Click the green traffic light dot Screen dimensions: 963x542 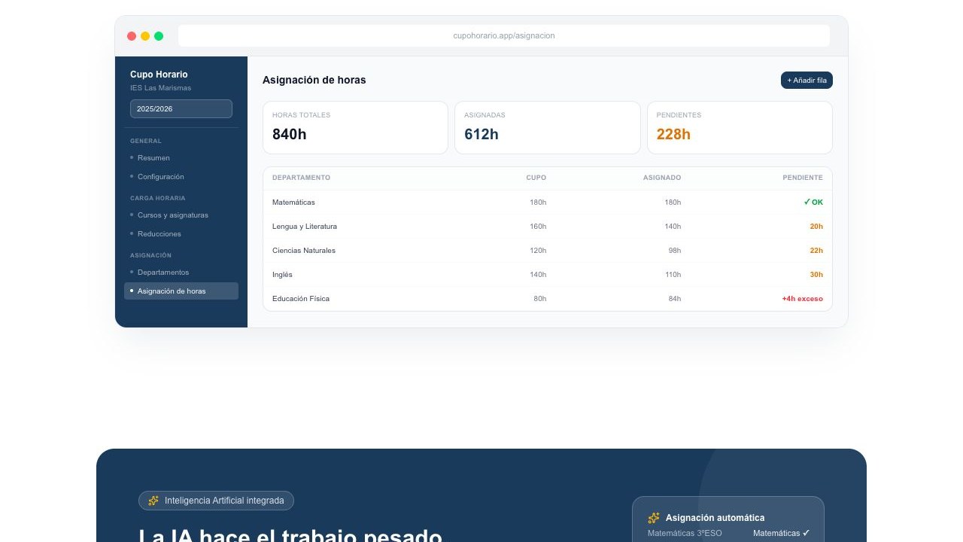tap(158, 35)
